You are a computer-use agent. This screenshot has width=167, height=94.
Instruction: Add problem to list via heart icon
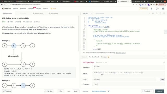(x=24, y=22)
